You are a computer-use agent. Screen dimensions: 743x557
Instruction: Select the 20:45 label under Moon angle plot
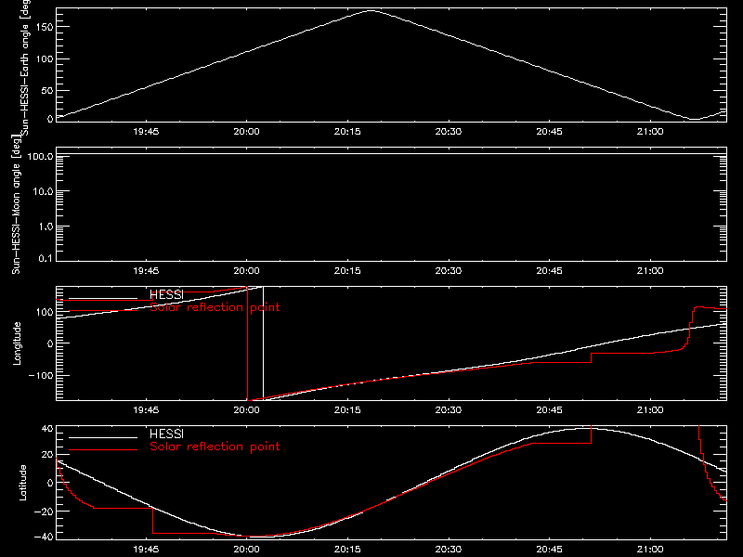click(x=549, y=271)
